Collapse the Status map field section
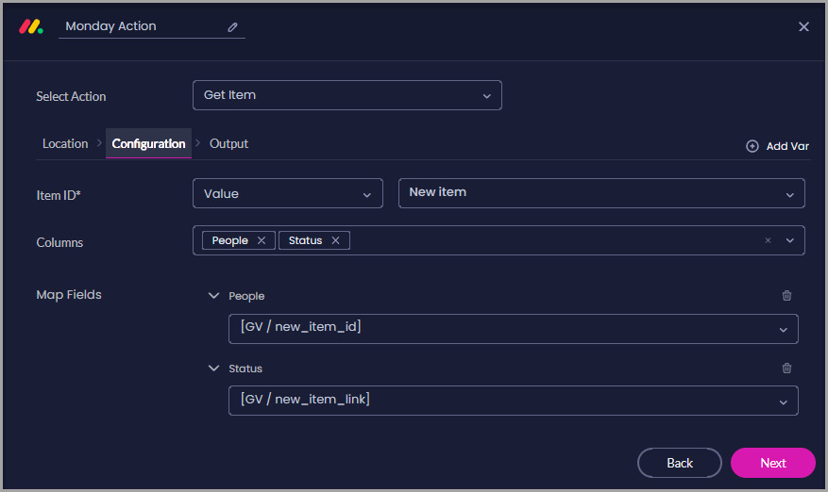 click(x=214, y=369)
